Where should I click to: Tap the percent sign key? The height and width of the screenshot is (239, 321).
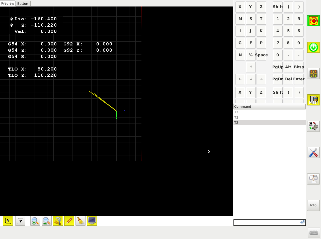tap(251, 55)
